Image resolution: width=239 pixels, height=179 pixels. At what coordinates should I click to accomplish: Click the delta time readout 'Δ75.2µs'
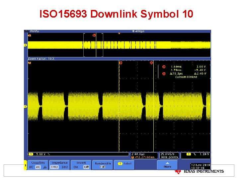(176, 74)
